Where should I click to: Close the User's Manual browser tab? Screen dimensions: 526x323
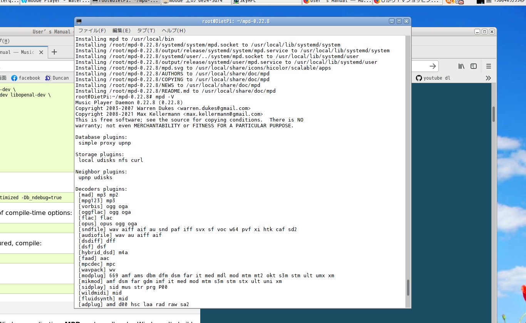tap(42, 52)
